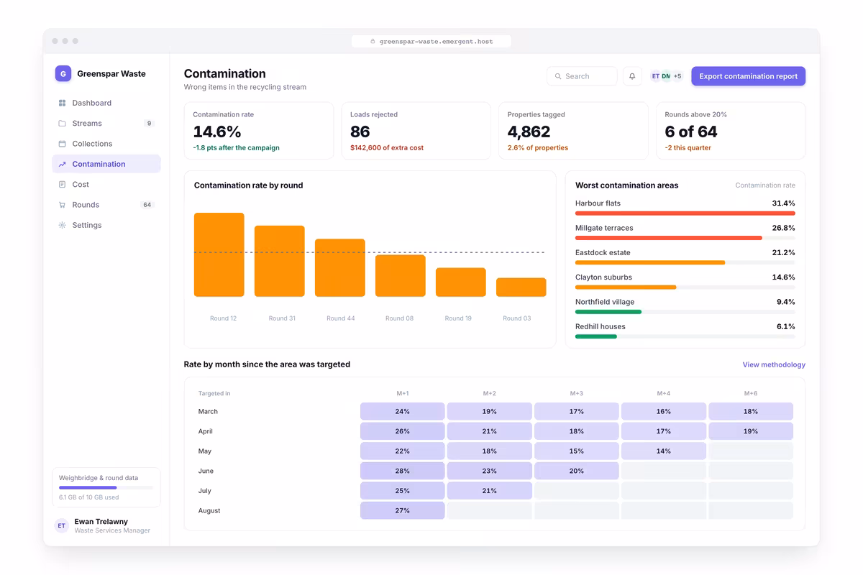Click the ET avatar in header
The height and width of the screenshot is (575, 863).
coord(655,76)
